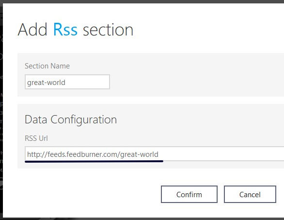Image resolution: width=284 pixels, height=220 pixels.
Task: Click the dark underline below RSS Url
Action: [94, 161]
